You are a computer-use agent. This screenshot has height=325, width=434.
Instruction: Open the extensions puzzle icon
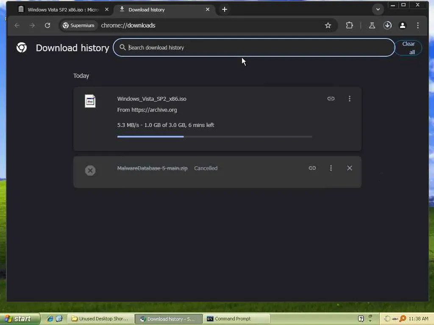pos(349,25)
